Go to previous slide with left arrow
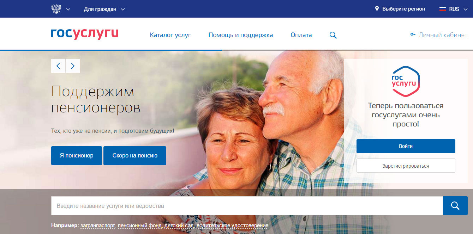473x236 pixels. tap(58, 66)
